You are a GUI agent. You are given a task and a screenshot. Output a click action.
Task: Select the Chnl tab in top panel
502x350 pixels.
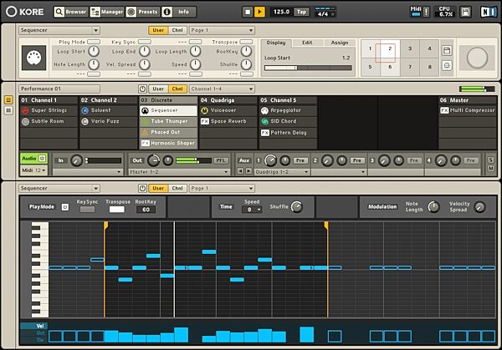click(x=177, y=30)
